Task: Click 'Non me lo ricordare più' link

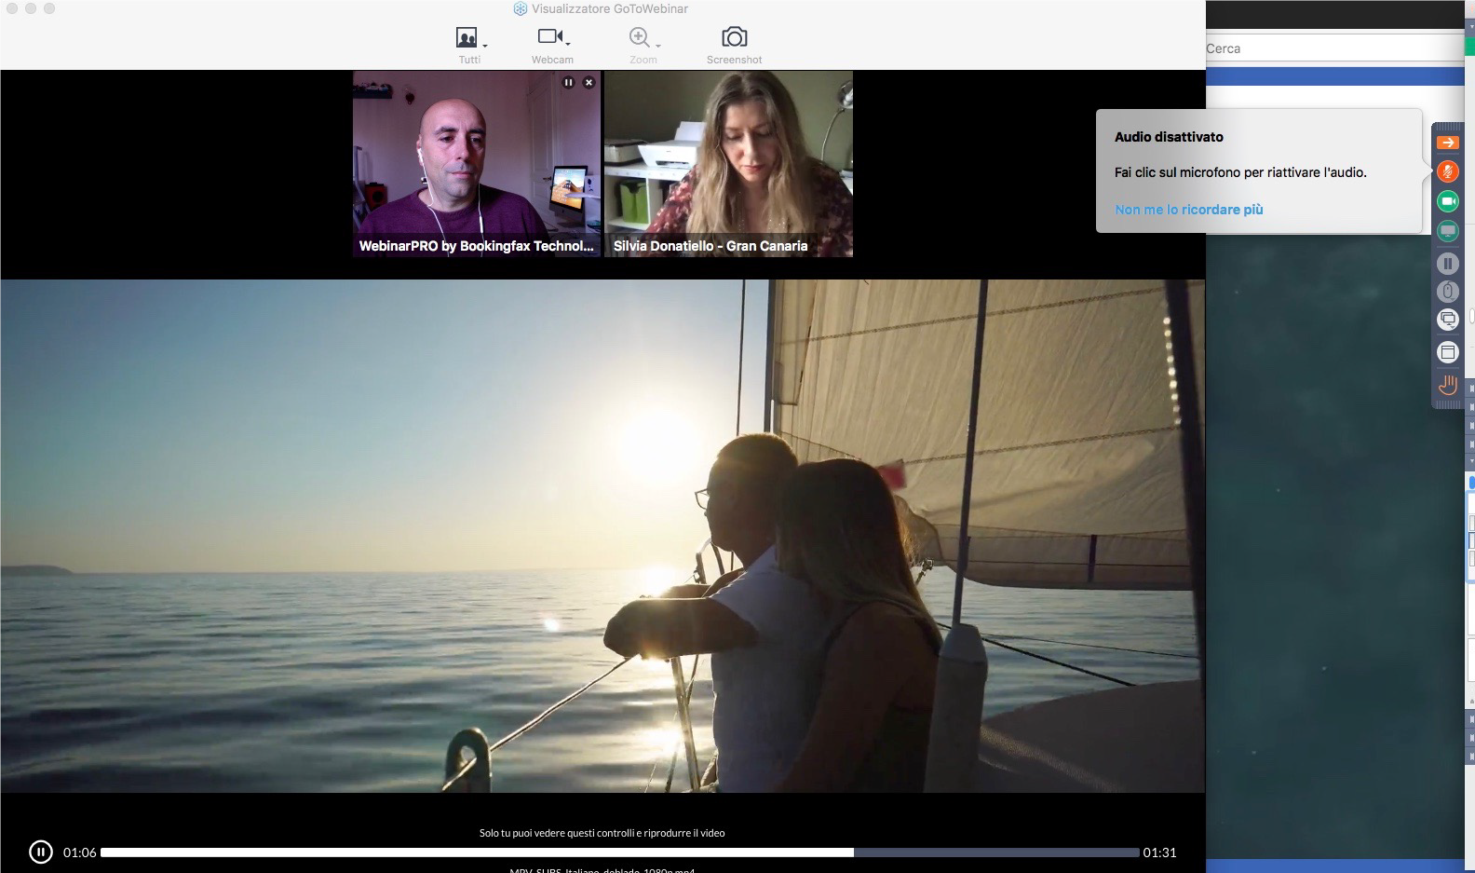Action: coord(1188,210)
